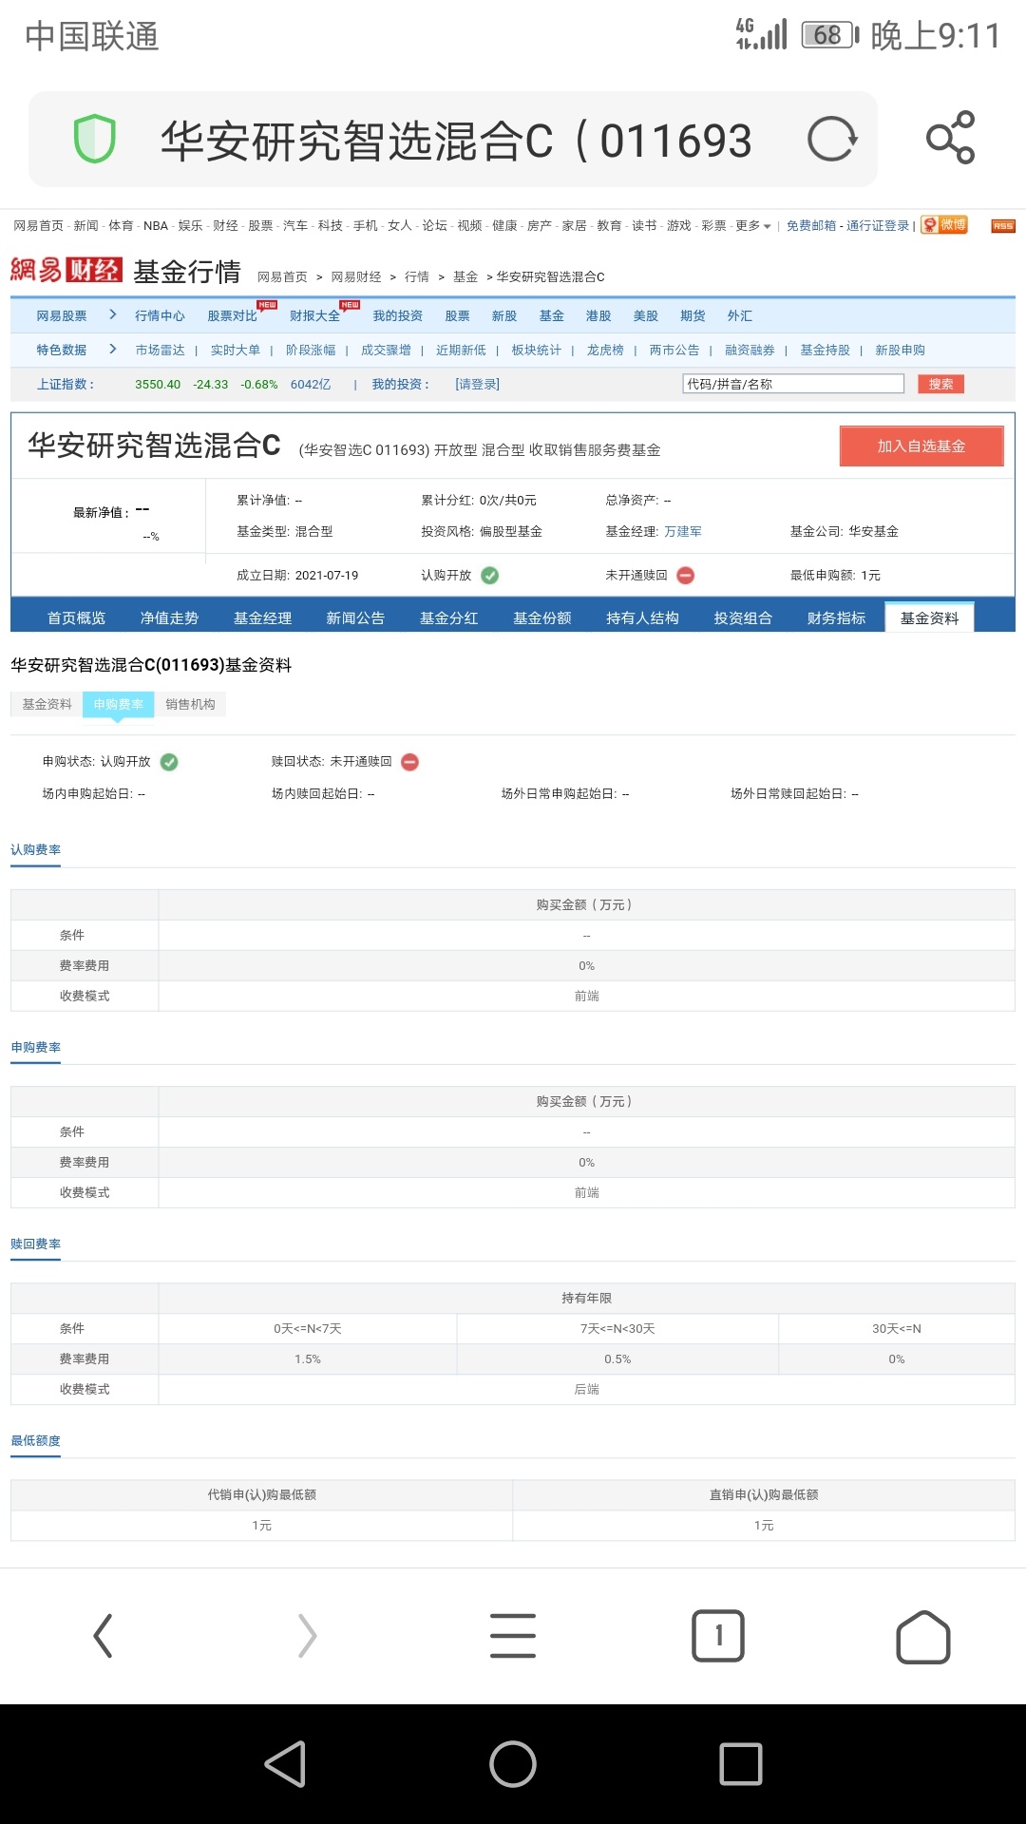Open the tab switcher showing 1
1026x1824 pixels.
[x=718, y=1636]
